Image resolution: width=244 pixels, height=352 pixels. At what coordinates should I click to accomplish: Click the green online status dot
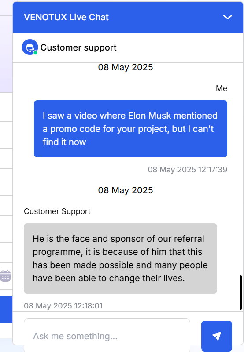pyautogui.click(x=35, y=53)
